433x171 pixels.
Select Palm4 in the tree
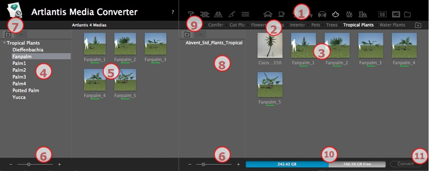(x=19, y=83)
